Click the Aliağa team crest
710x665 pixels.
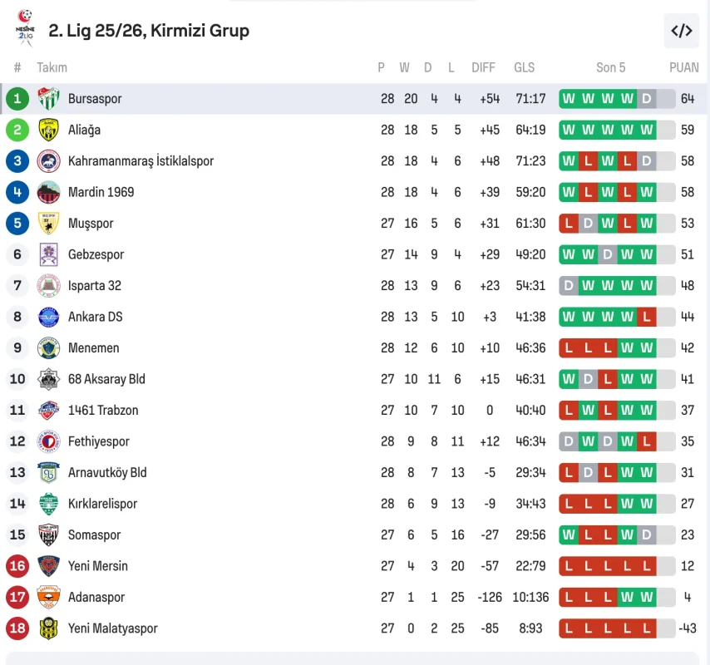pyautogui.click(x=48, y=130)
